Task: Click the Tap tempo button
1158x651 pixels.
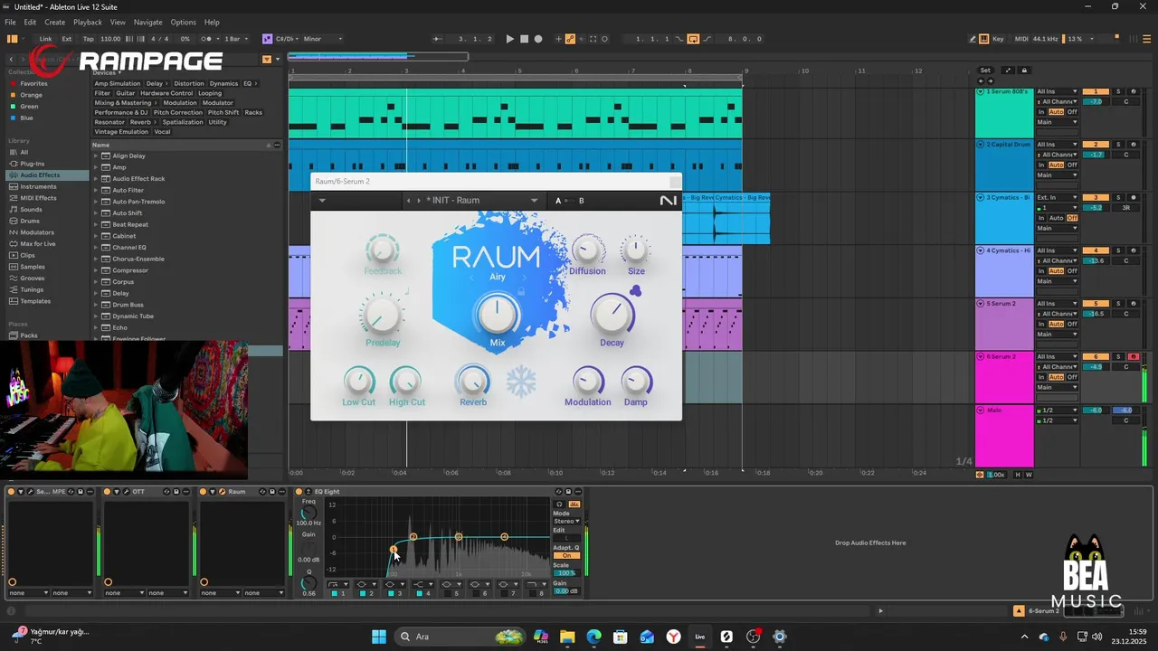Action: click(89, 39)
